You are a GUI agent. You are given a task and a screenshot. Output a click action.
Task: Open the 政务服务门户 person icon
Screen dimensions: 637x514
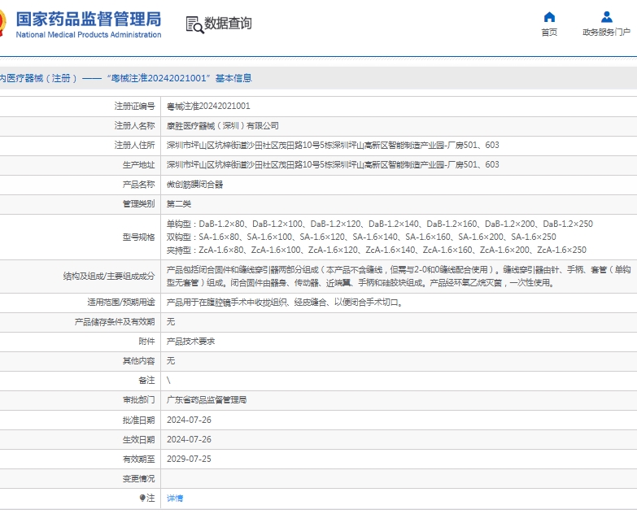pos(607,17)
